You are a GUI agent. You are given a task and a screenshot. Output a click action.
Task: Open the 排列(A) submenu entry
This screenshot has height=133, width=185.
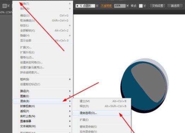click(43, 8)
